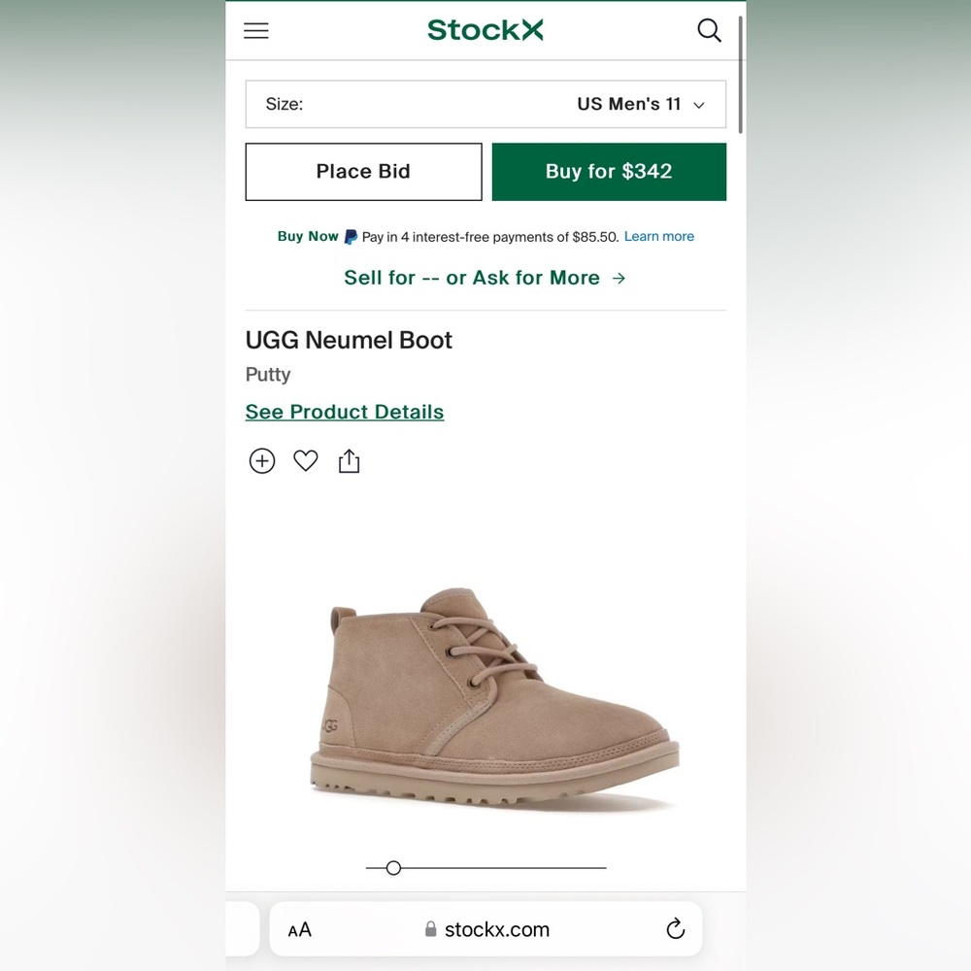Favorite the boot with the heart icon
Image resolution: width=971 pixels, height=971 pixels.
click(306, 461)
